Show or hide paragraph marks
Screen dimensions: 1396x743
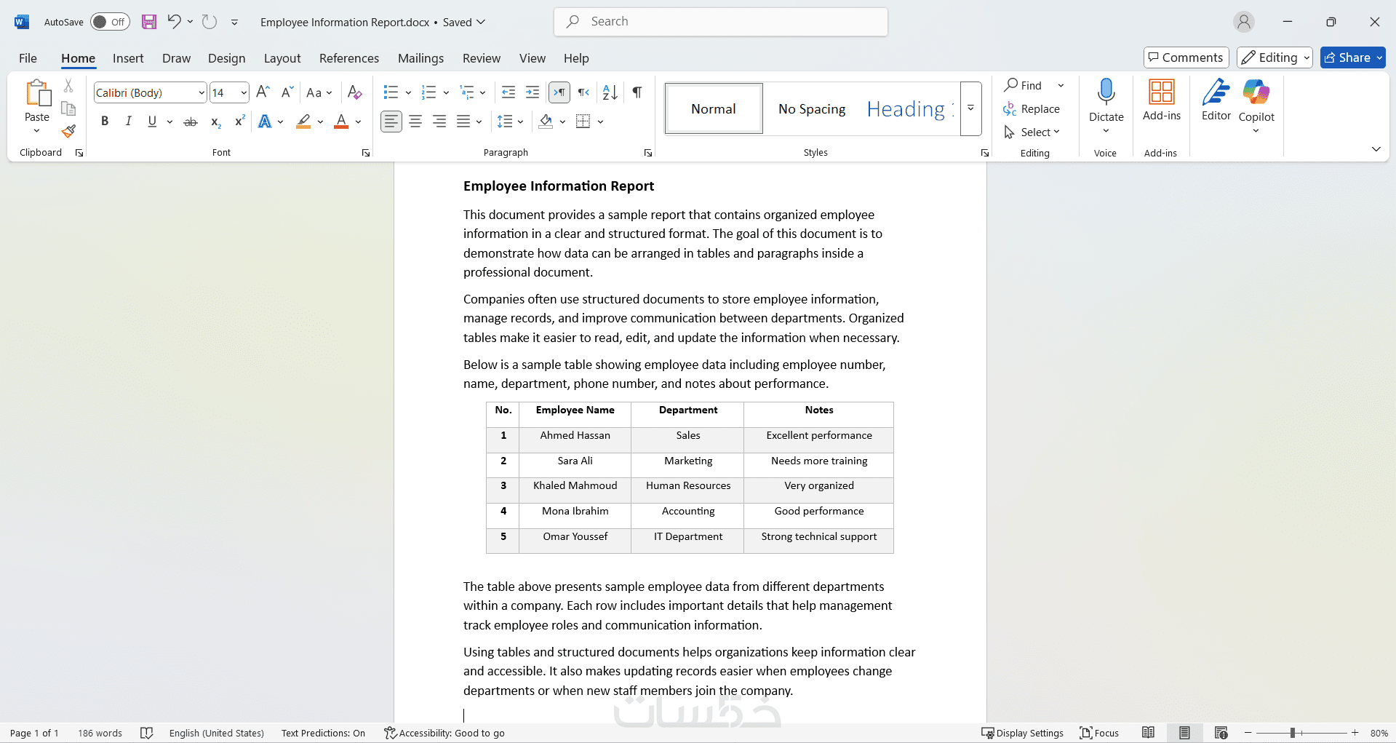637,92
